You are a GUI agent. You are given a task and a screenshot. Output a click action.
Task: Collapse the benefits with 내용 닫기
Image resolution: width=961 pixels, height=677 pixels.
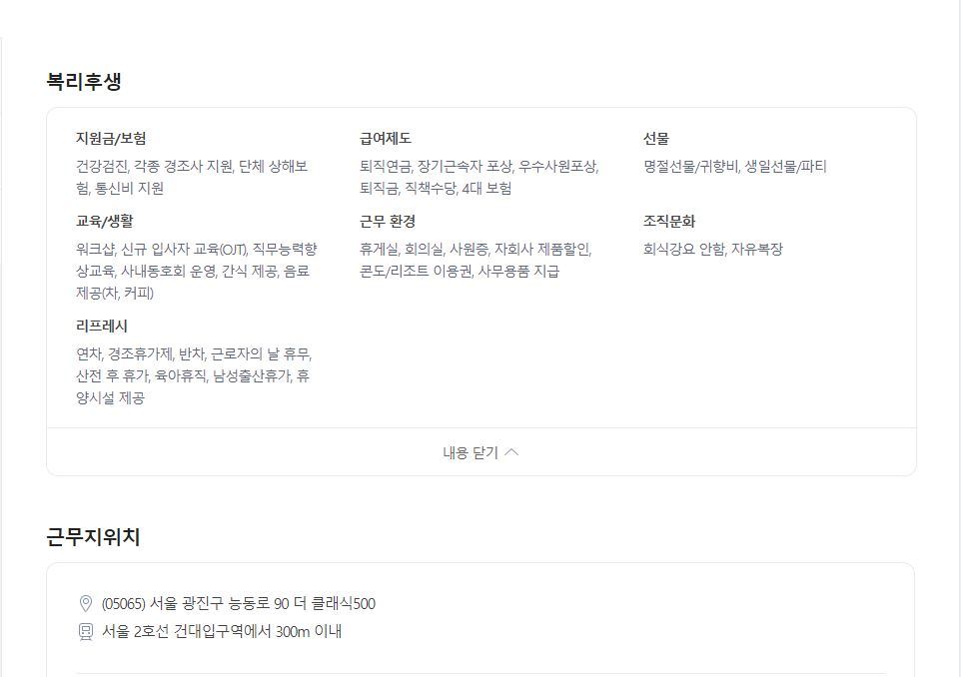click(481, 452)
